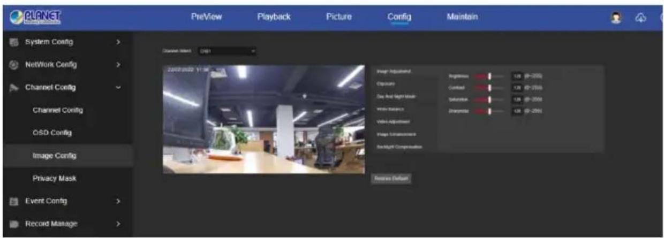Screen dimensions: 664x238
Task: Click the camera live preview image
Action: point(263,119)
